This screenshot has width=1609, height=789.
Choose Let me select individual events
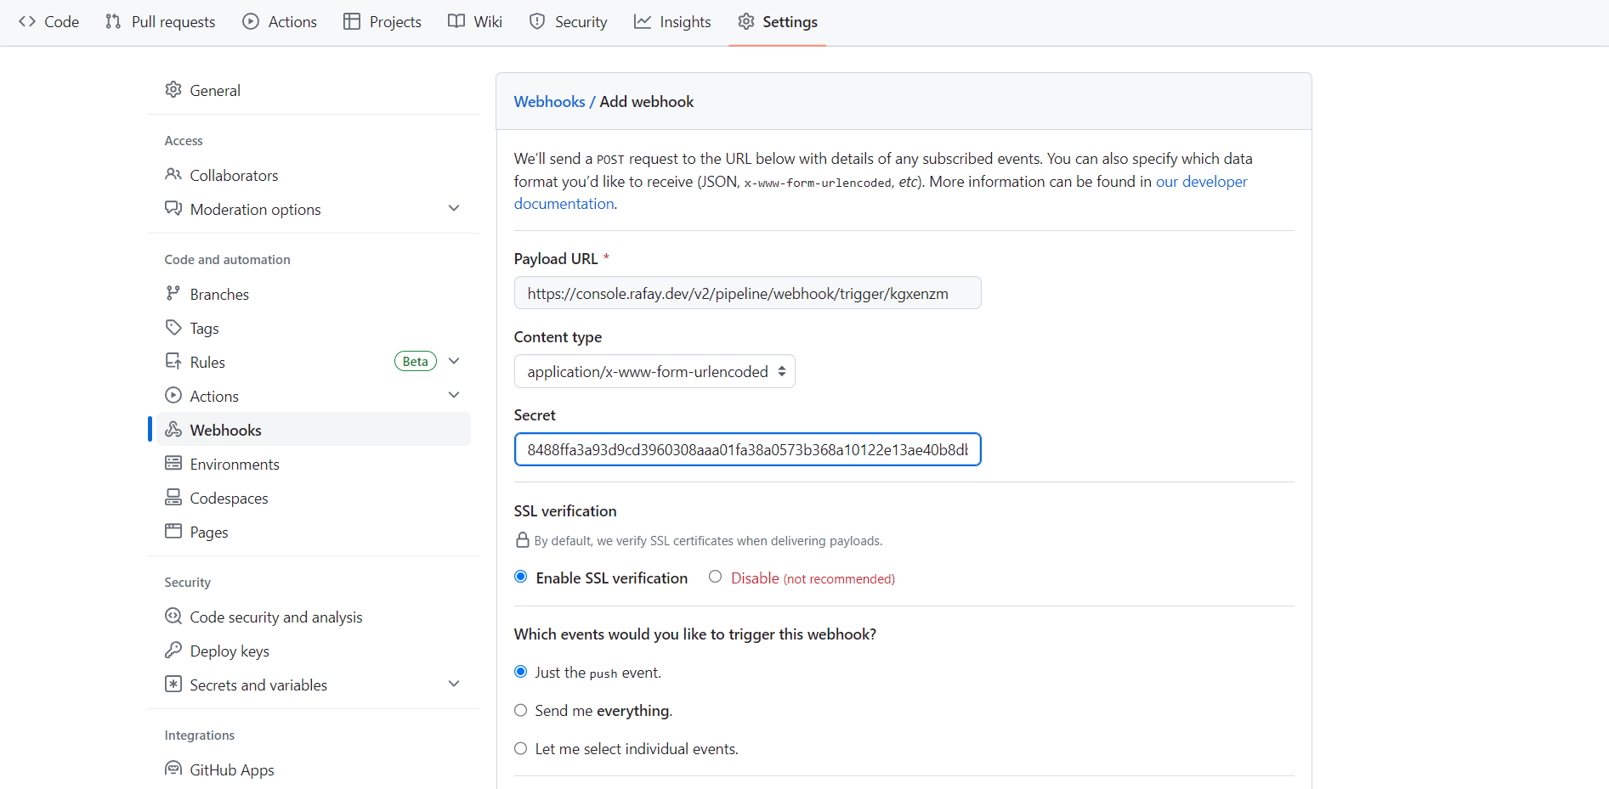tap(521, 749)
